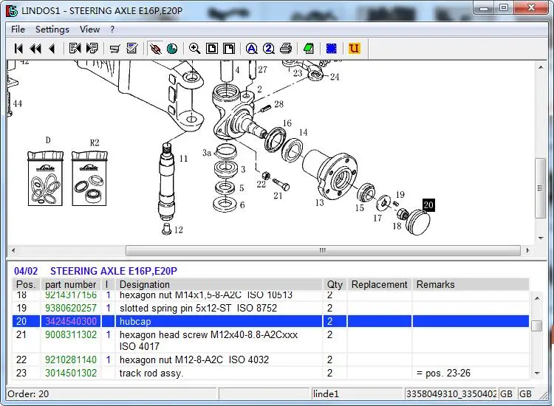This screenshot has height=406, width=554.
Task: Select part number 9008311302
Action: click(71, 334)
